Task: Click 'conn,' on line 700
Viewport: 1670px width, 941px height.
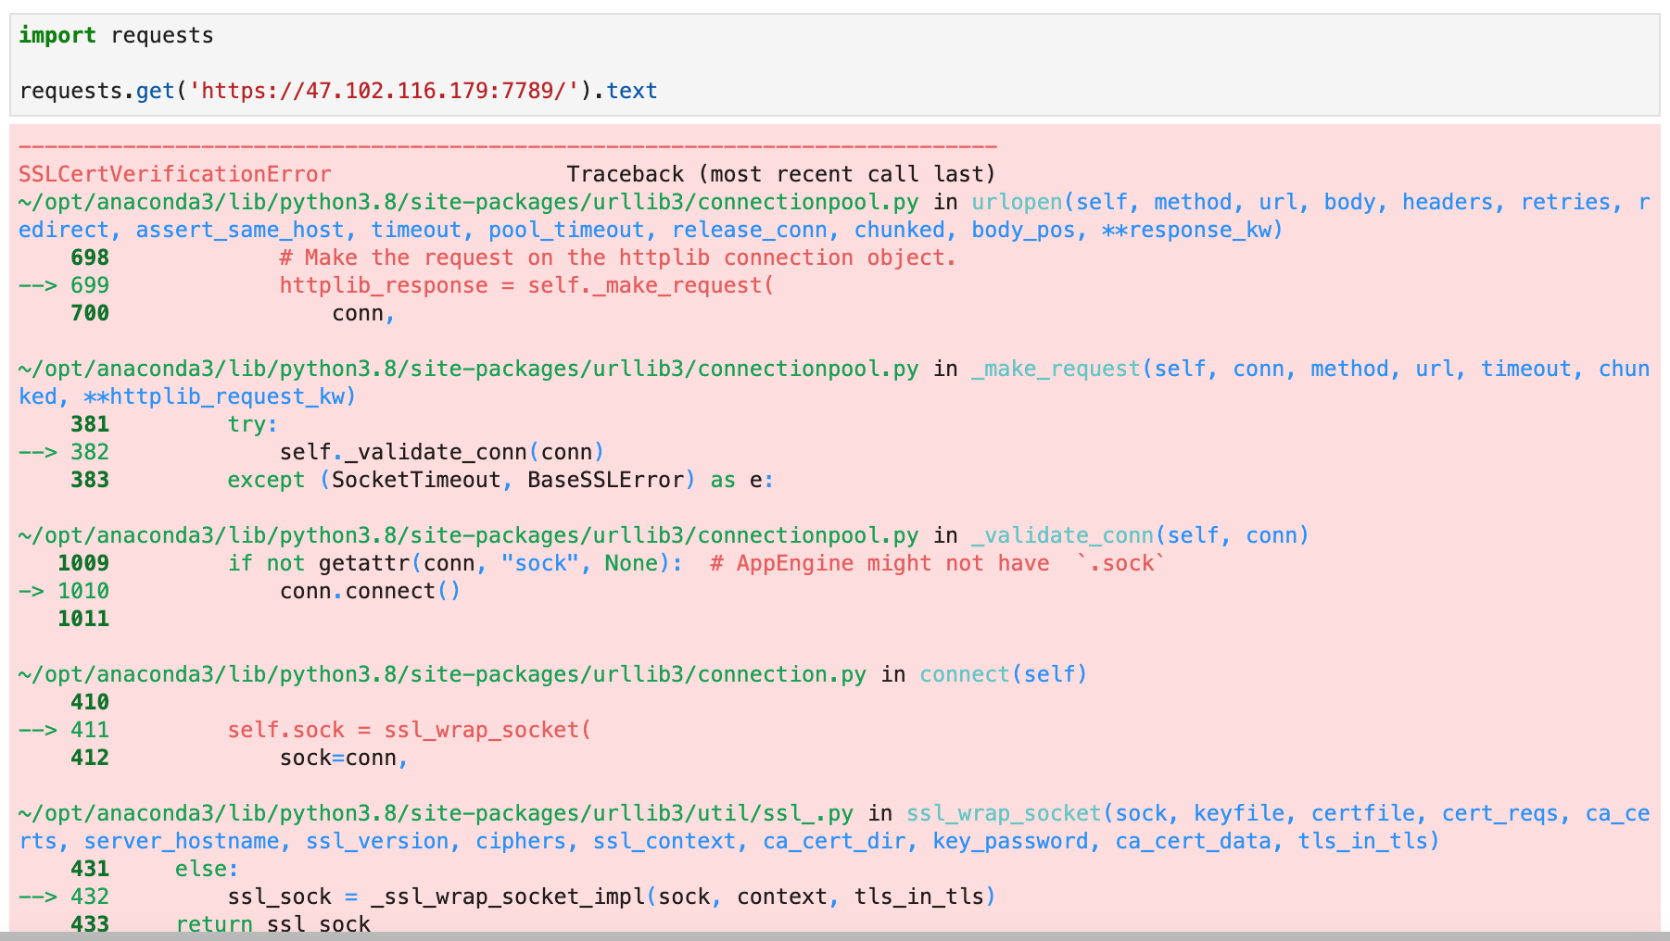Action: click(363, 313)
